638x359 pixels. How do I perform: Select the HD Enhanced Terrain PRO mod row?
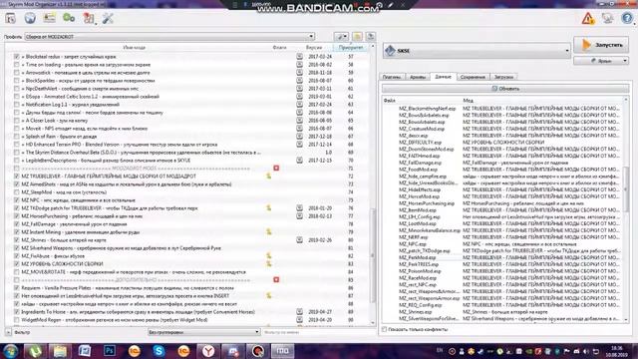(x=187, y=145)
